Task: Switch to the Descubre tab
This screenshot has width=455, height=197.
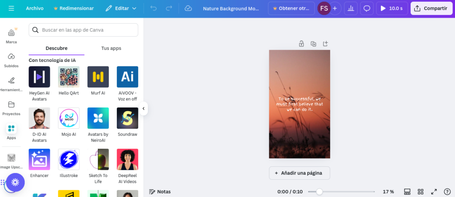Action: tap(56, 48)
